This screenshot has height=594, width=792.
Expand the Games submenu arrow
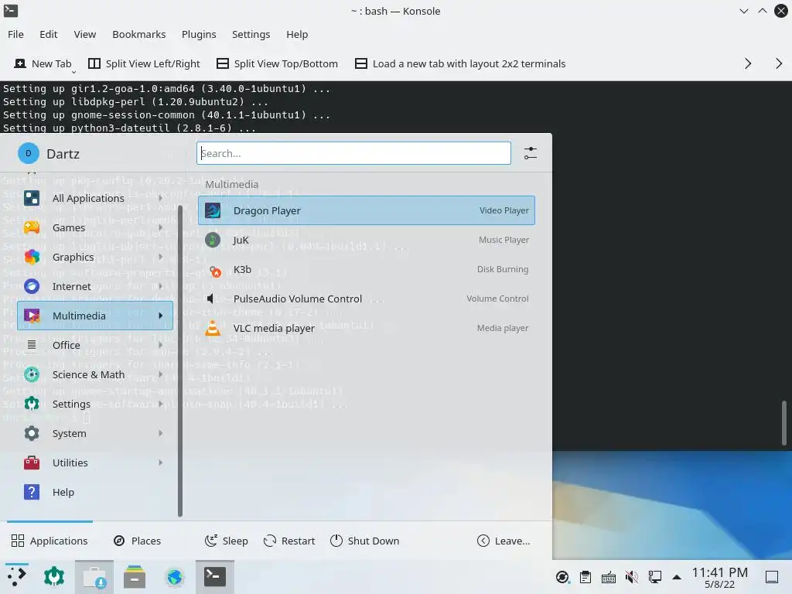coord(161,227)
